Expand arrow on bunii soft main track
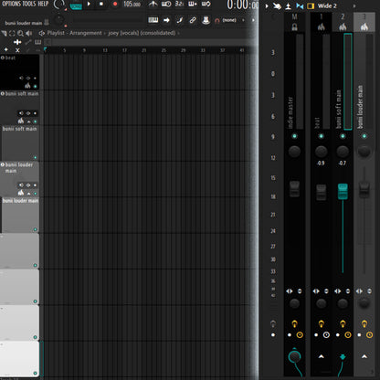This screenshot has width=380, height=380. (29, 121)
